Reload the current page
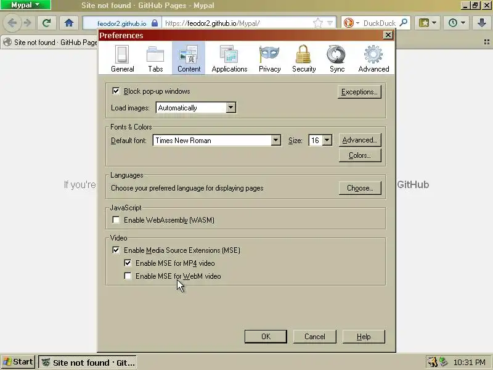 point(47,23)
